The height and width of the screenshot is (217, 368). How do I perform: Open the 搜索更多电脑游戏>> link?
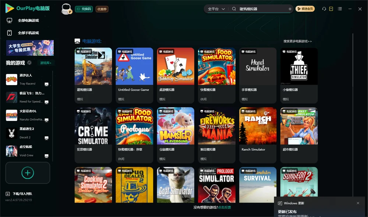pos(297,41)
